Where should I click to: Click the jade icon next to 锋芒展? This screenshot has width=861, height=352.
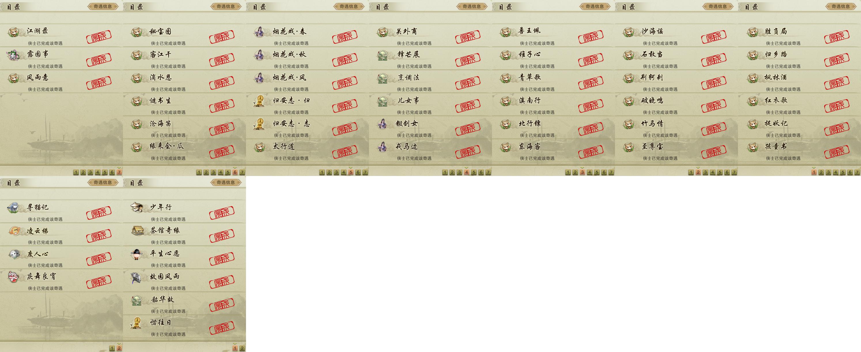coord(383,55)
